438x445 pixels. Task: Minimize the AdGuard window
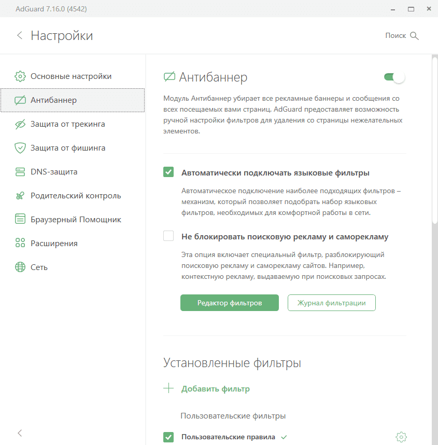(393, 10)
